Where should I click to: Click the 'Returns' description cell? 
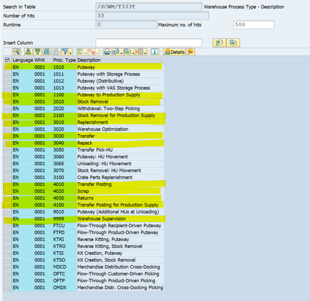click(120, 198)
